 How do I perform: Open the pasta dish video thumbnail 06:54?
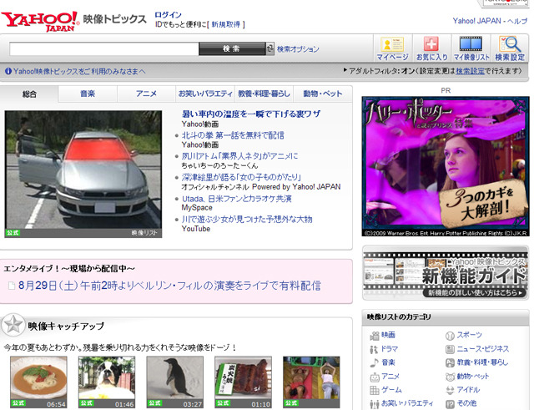(38, 382)
